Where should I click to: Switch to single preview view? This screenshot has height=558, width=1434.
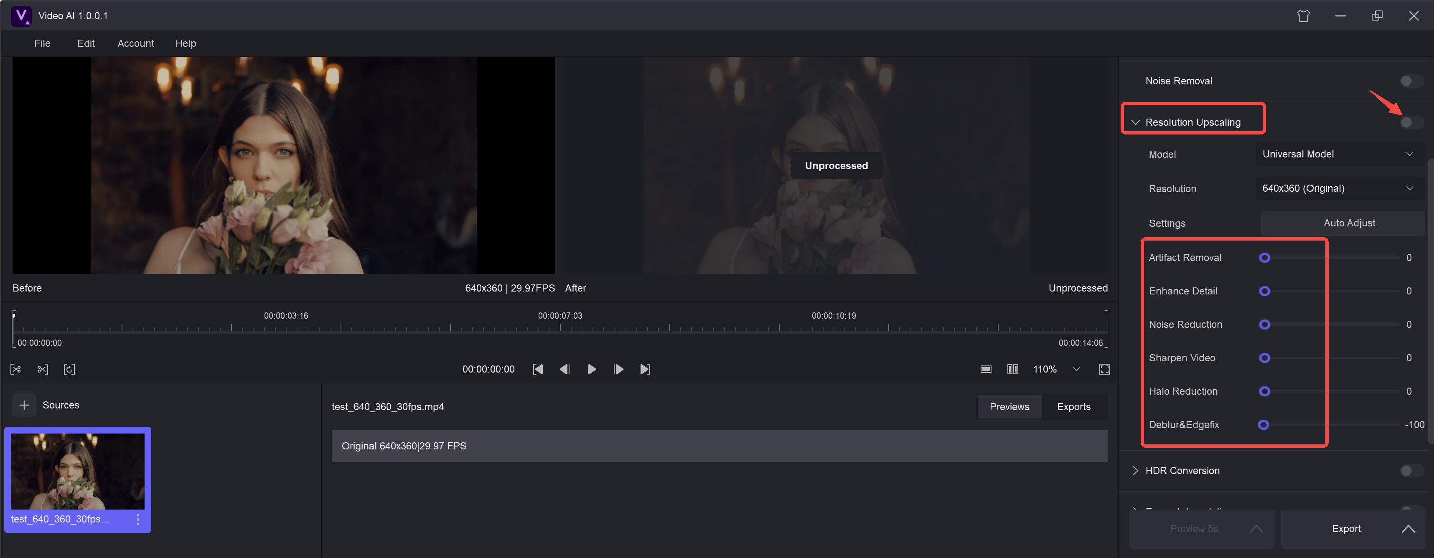click(985, 369)
